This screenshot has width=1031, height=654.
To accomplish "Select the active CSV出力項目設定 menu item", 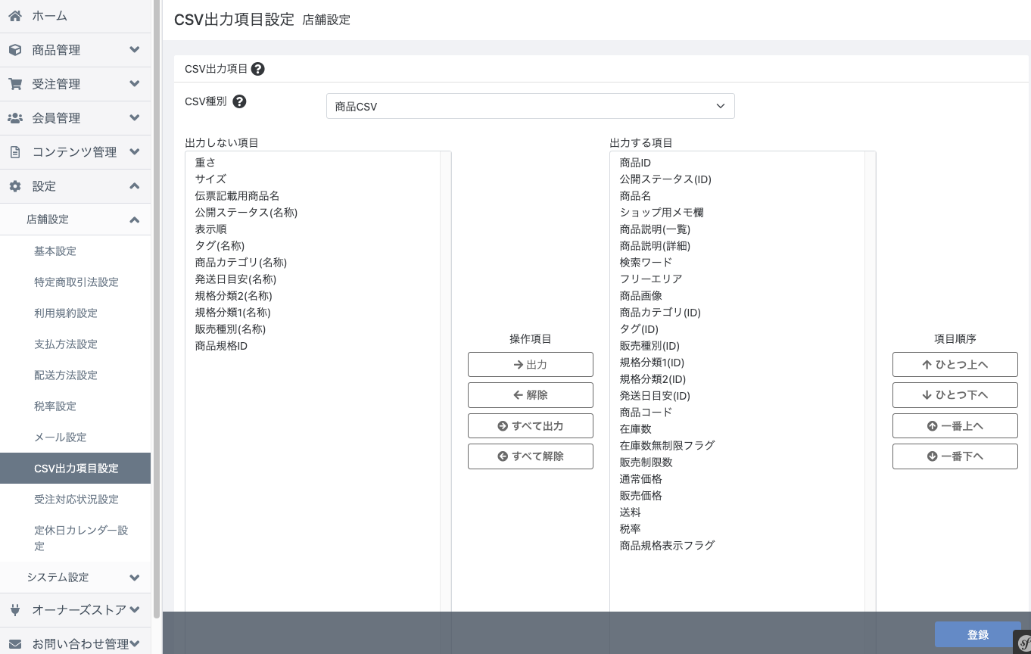I will coord(76,469).
